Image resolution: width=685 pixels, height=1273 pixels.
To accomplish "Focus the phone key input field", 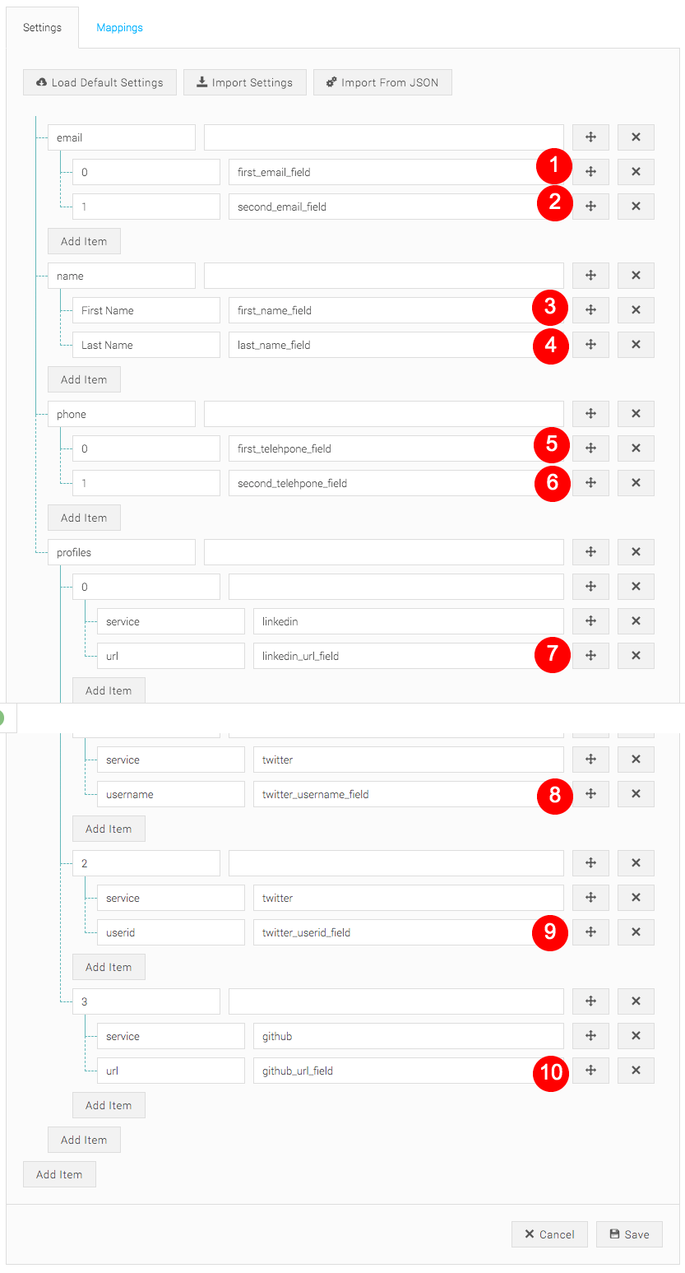I will point(122,414).
